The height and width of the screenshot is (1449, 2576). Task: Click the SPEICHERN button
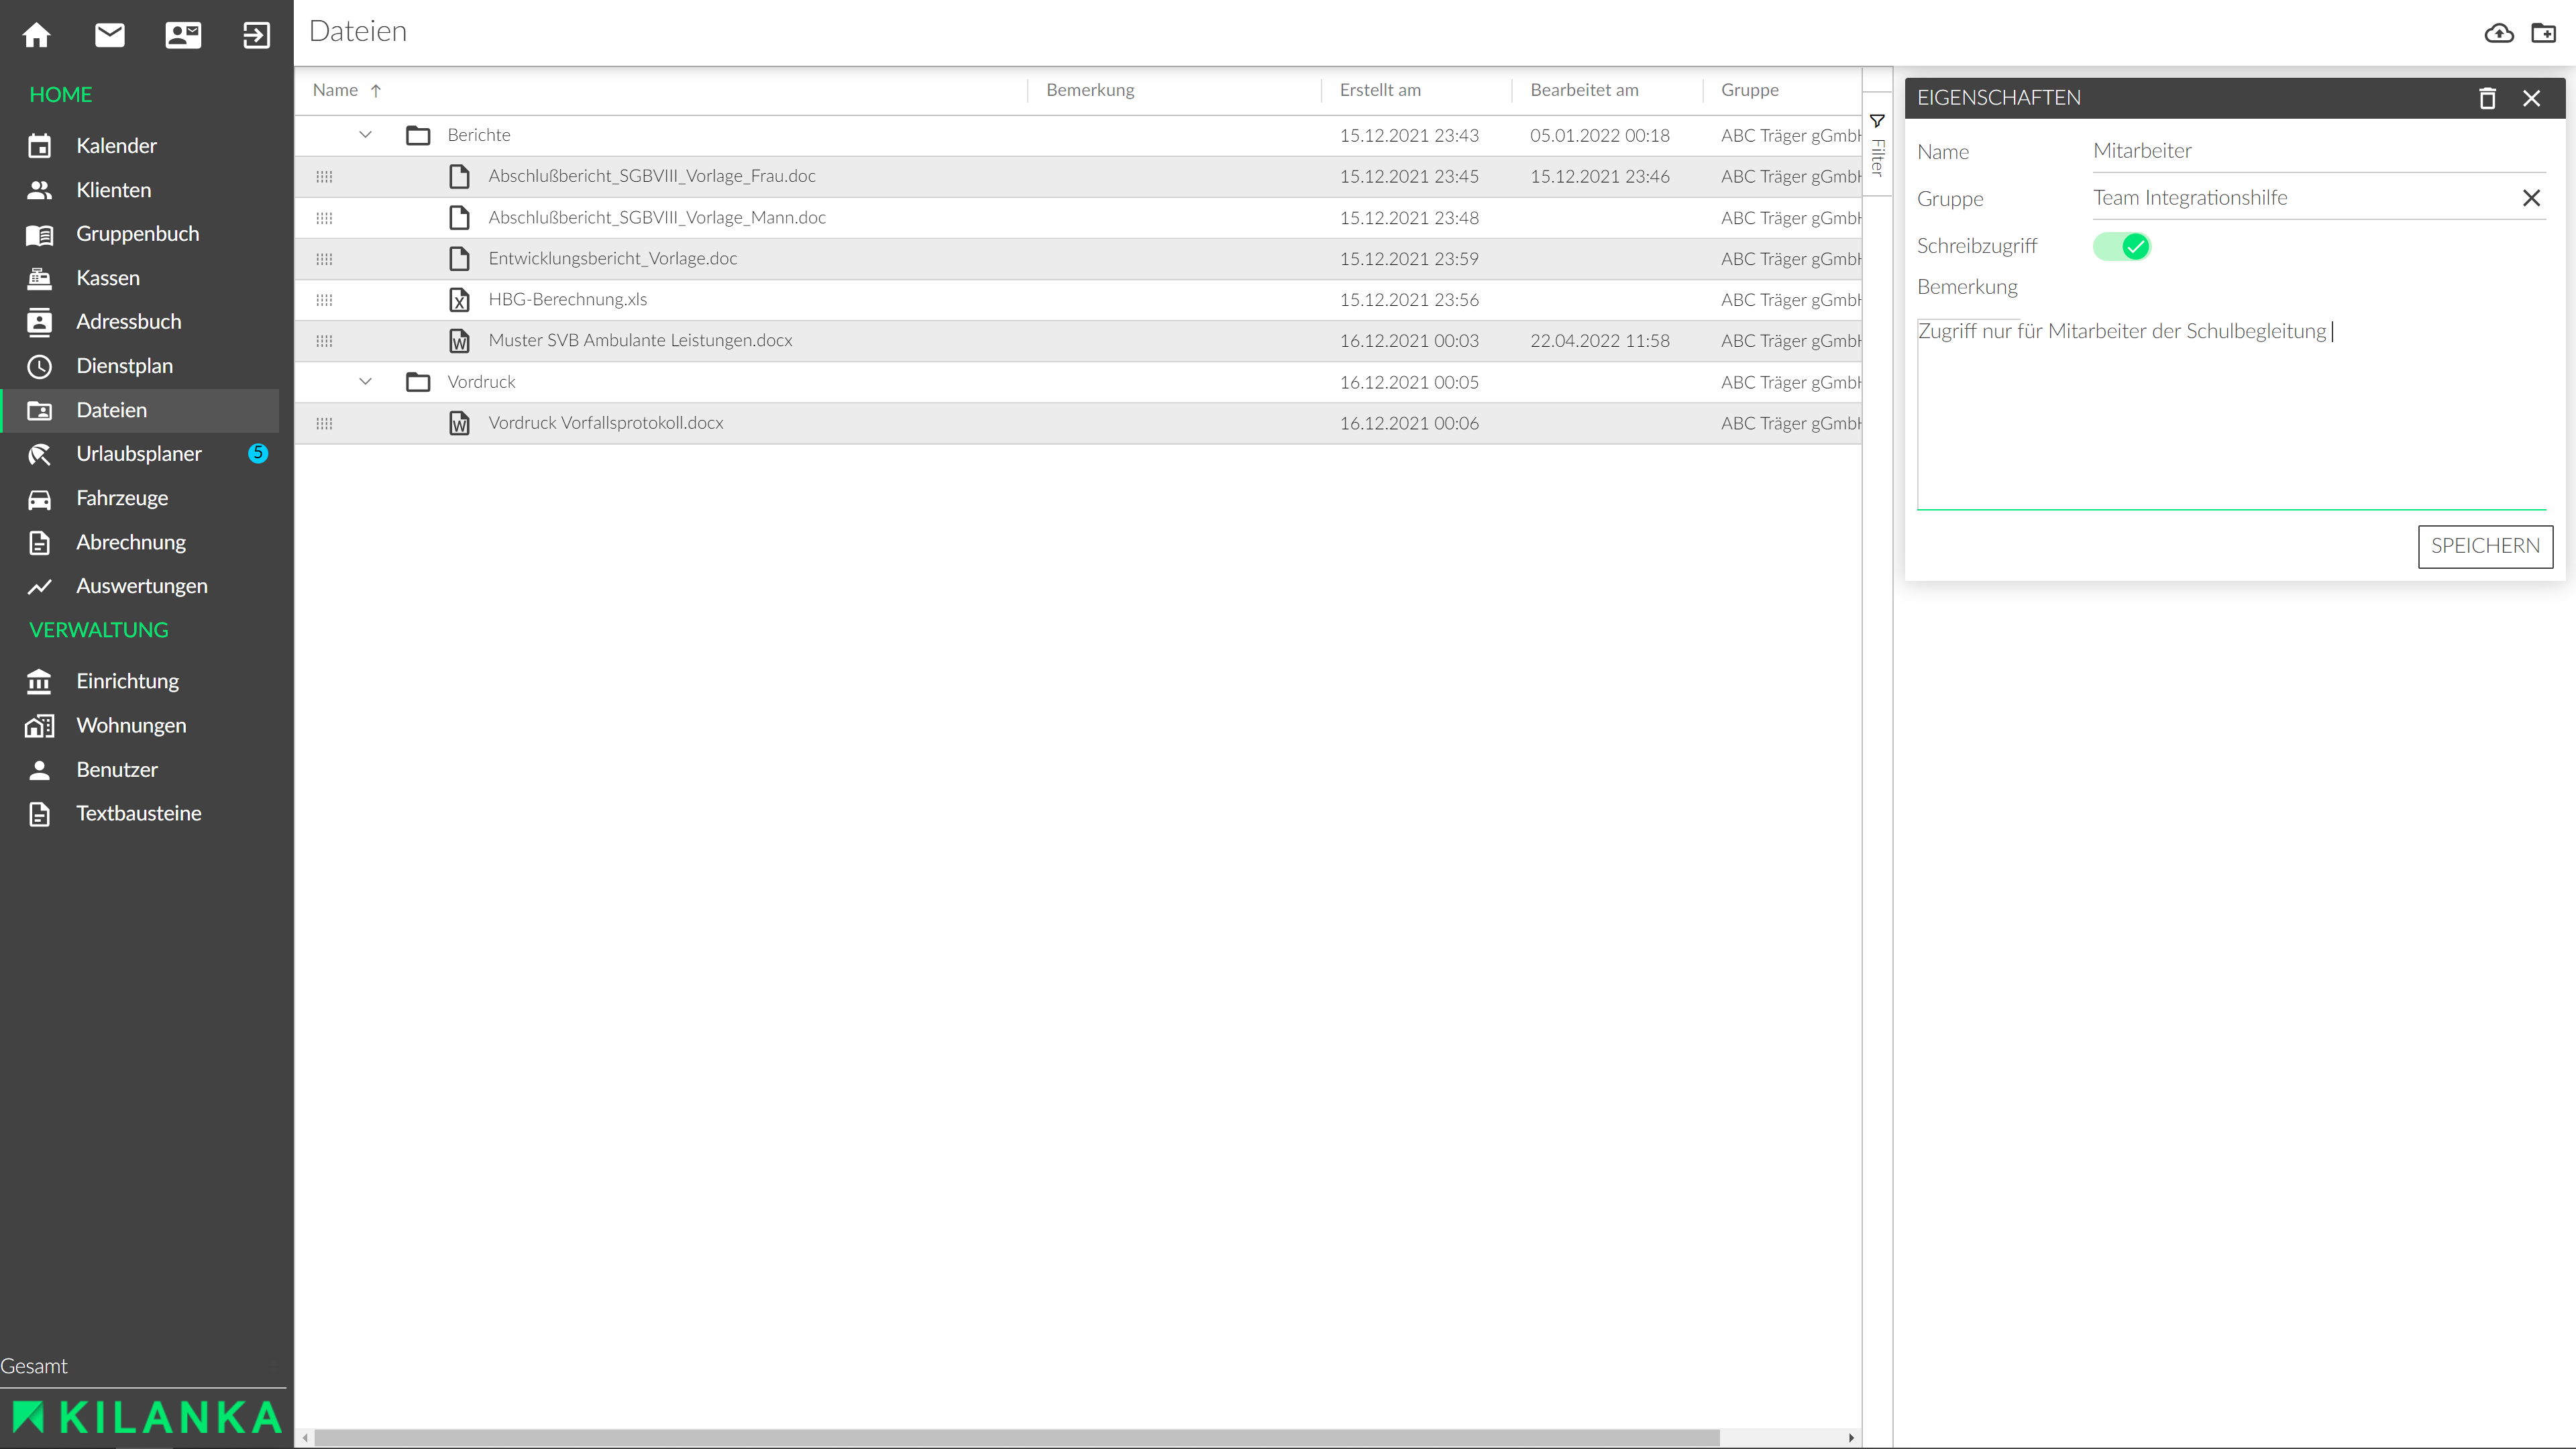click(2484, 546)
